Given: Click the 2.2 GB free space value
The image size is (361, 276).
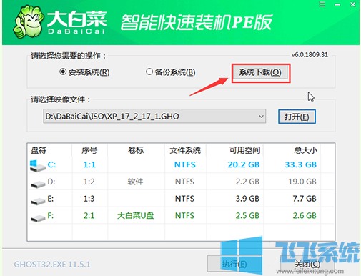Looking at the screenshot, I should coord(247,182).
